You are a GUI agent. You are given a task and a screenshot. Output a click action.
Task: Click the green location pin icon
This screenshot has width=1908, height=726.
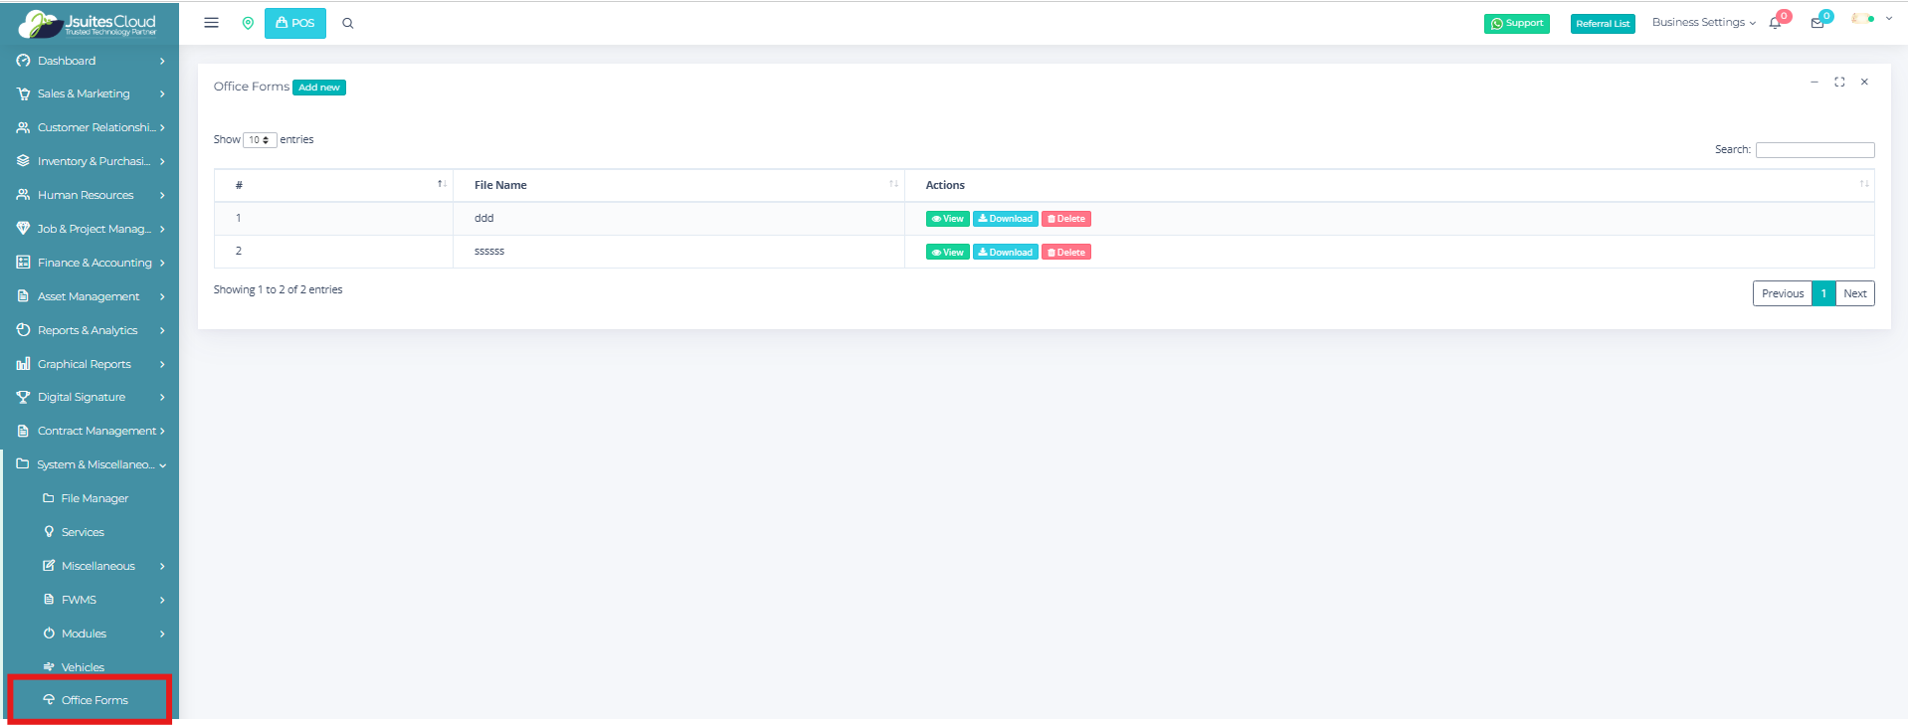coord(248,23)
